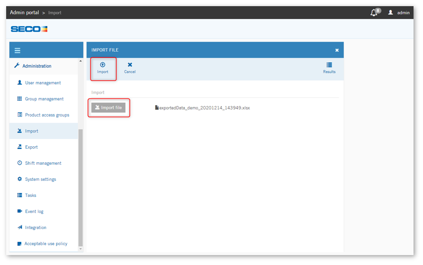Viewport: 423px width, 265px height.
Task: Click the Tasks list icon
Action: [x=20, y=195]
